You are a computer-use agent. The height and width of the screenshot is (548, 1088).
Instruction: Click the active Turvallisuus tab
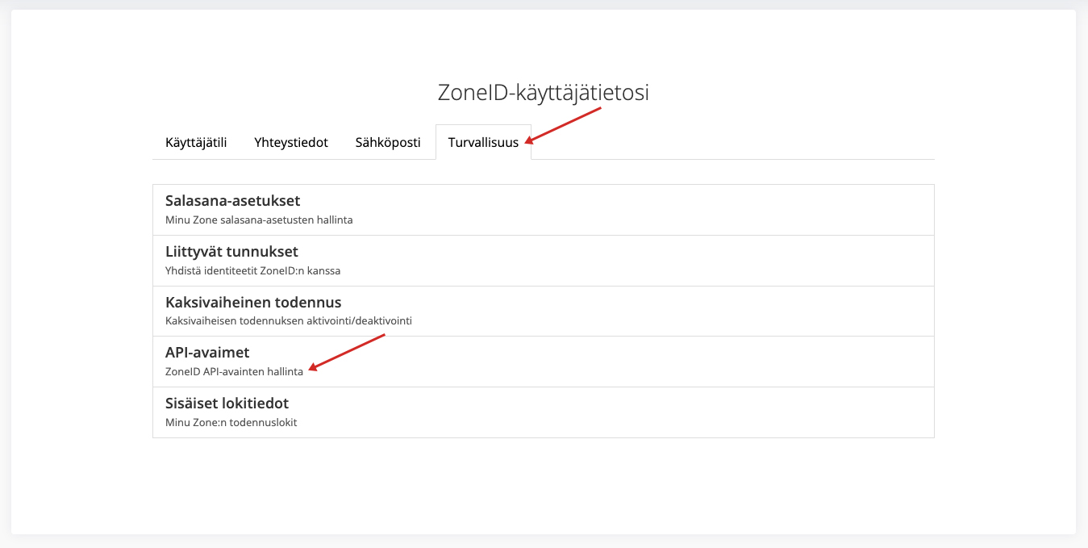click(483, 142)
